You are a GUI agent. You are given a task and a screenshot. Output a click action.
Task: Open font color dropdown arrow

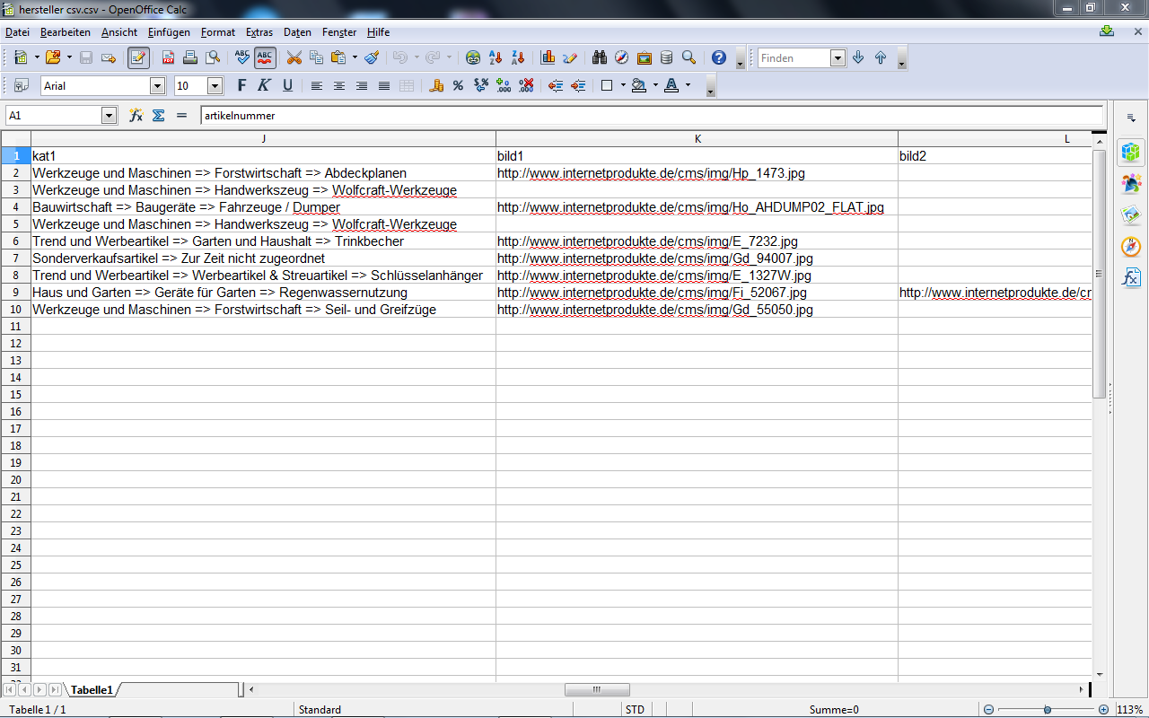688,85
